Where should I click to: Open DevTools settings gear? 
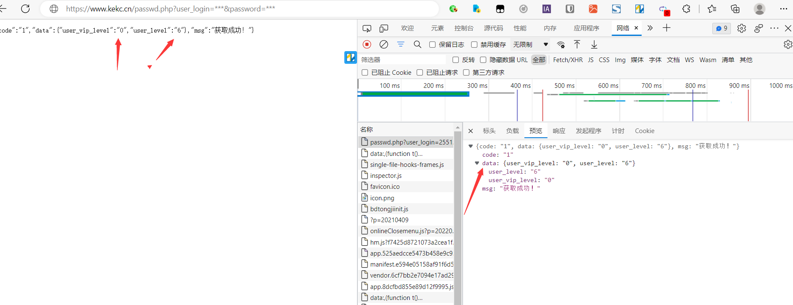pyautogui.click(x=741, y=28)
